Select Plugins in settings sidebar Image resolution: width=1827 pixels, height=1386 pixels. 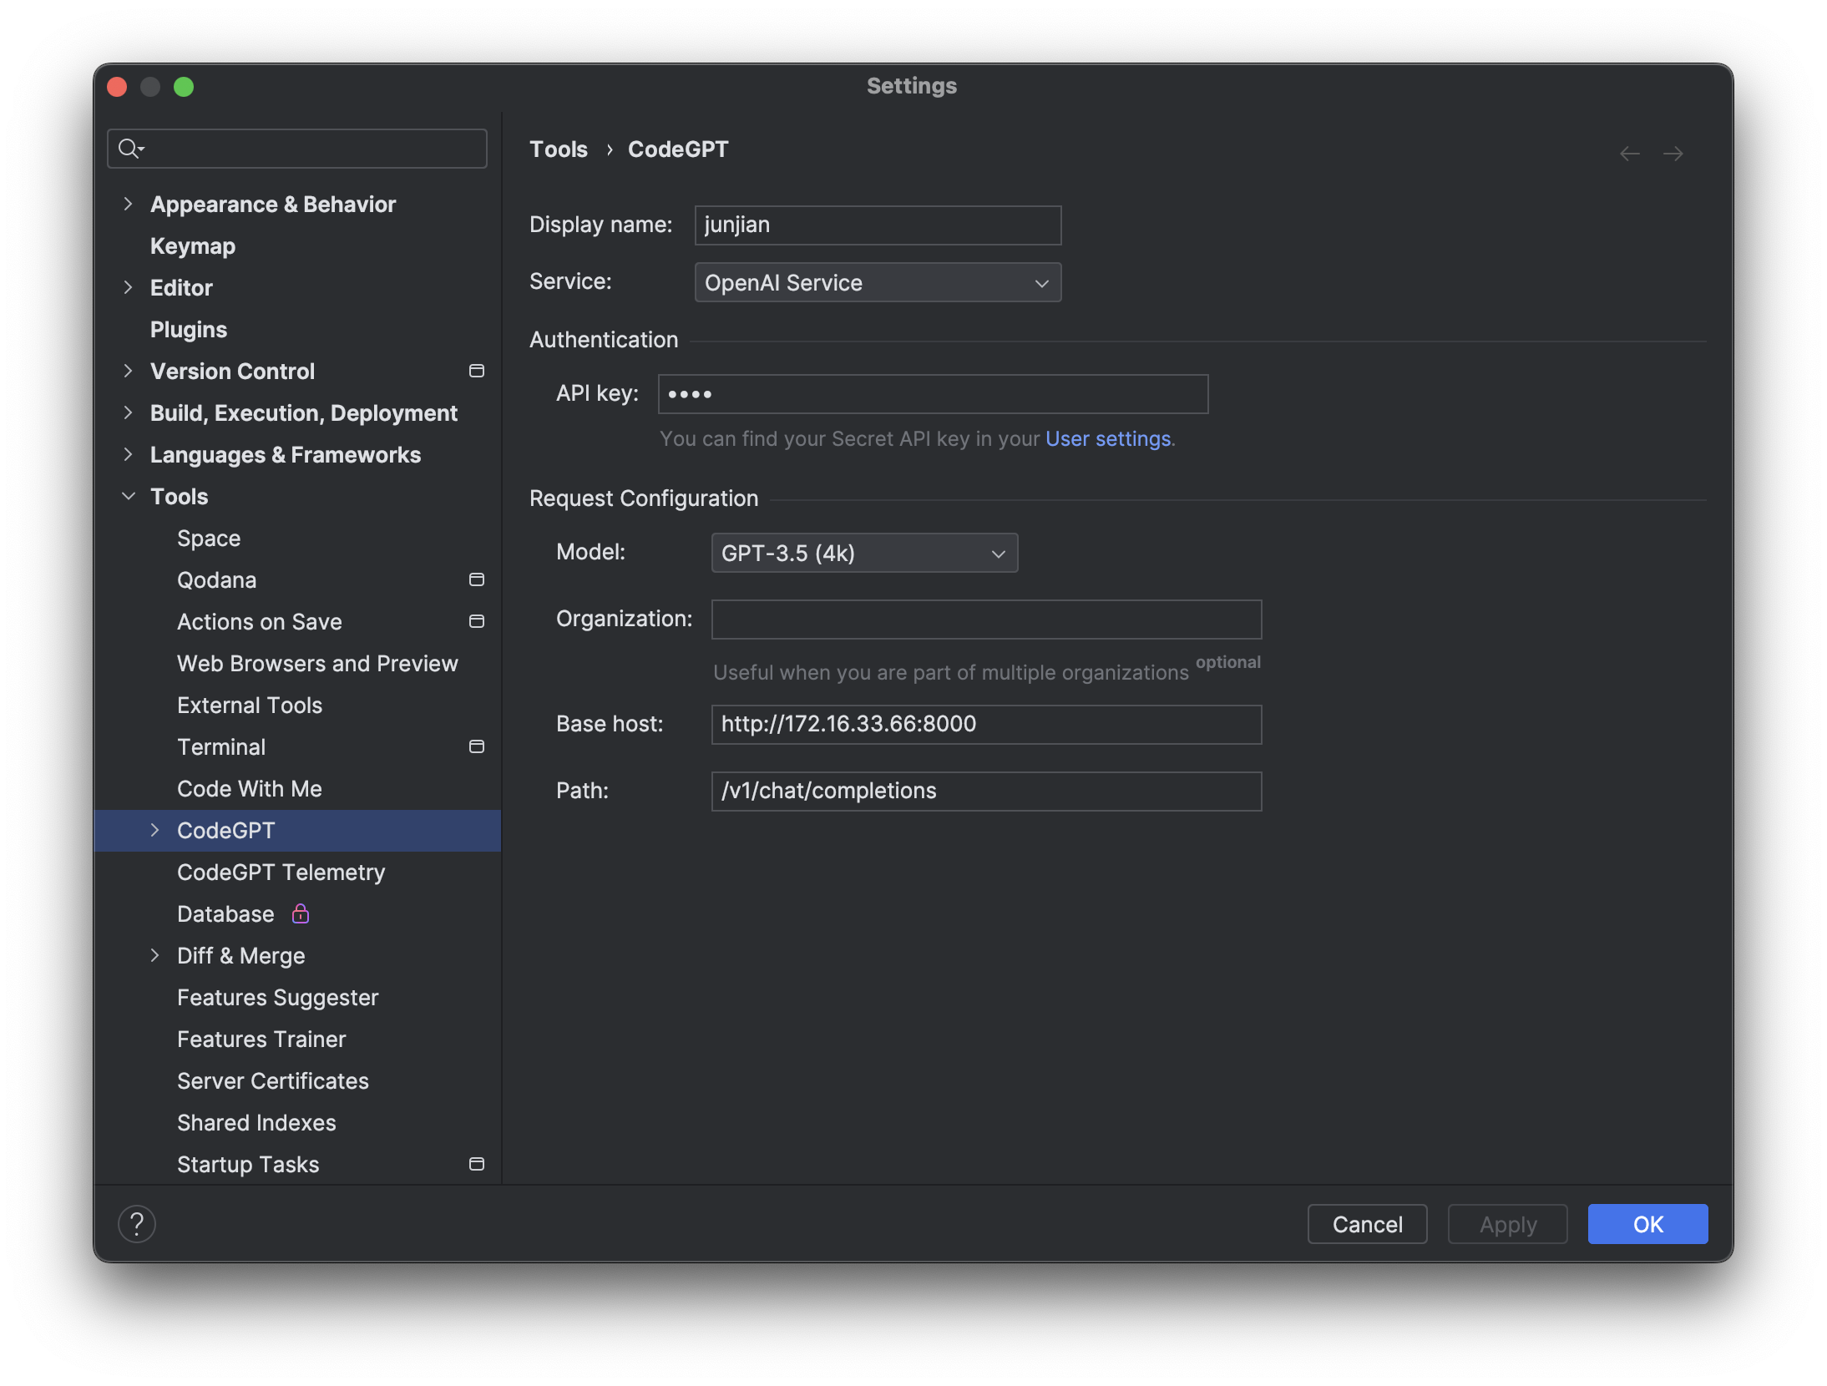[189, 329]
